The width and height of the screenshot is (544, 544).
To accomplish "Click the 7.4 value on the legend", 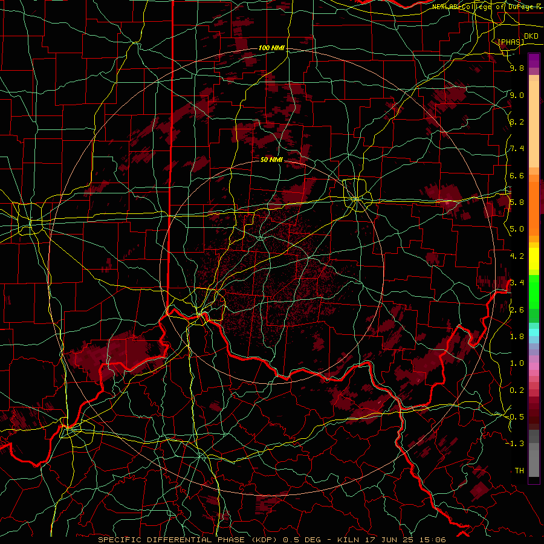I will [x=517, y=149].
